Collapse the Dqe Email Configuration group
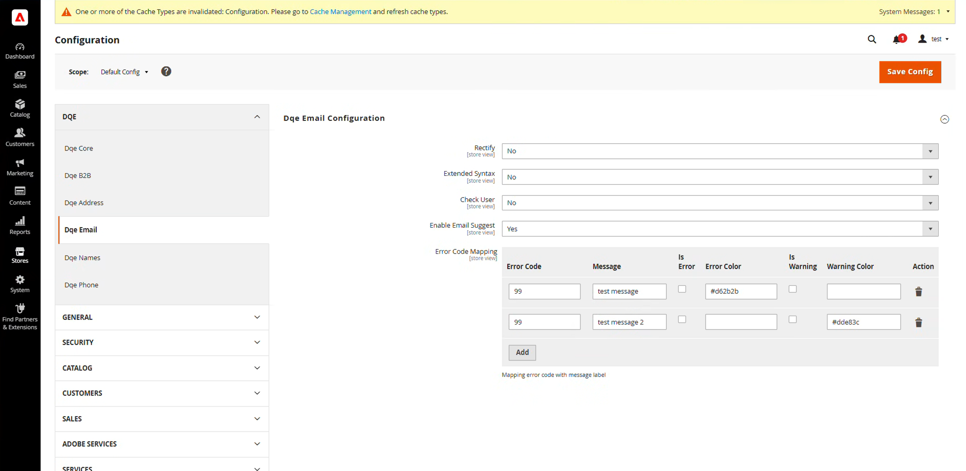966x471 pixels. pyautogui.click(x=944, y=119)
